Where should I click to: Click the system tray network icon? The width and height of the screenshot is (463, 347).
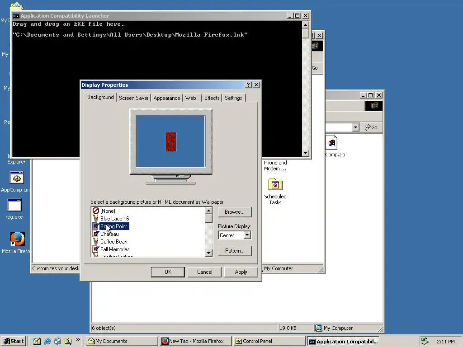(x=425, y=341)
